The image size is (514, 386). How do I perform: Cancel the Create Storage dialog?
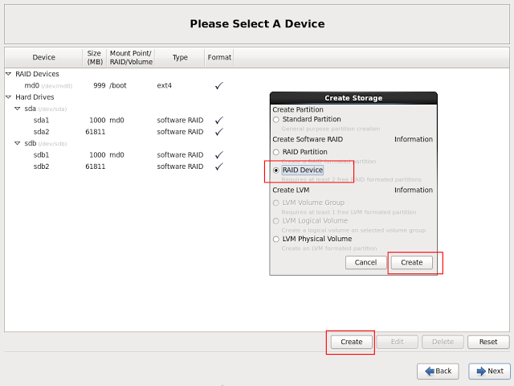pyautogui.click(x=365, y=262)
